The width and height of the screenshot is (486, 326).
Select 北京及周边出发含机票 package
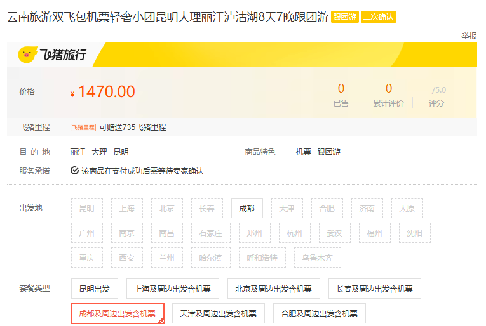coord(273,289)
